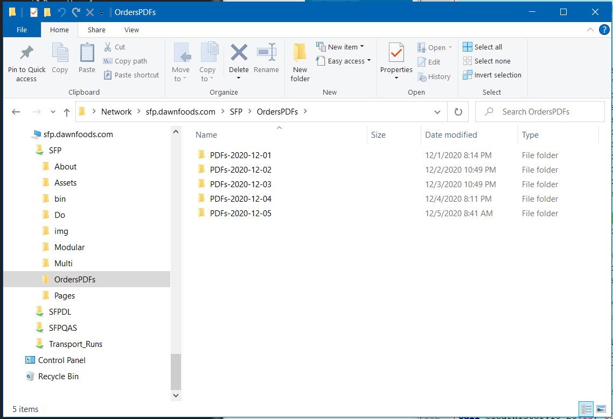Open the Move to dropdown
The image size is (613, 419).
[181, 61]
